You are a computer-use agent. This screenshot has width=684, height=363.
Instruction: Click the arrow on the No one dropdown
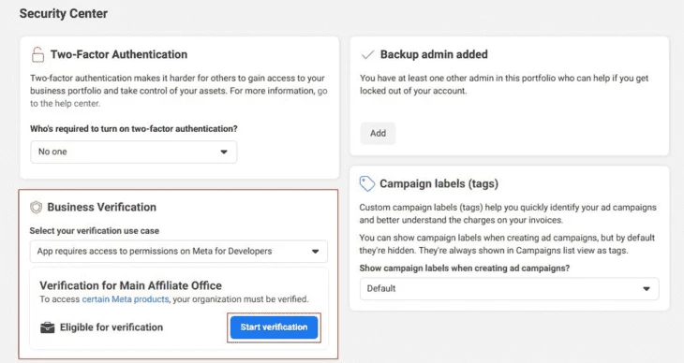pyautogui.click(x=224, y=152)
